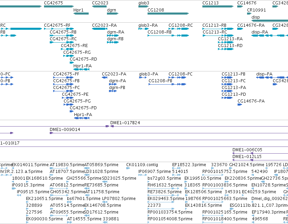The height and width of the screenshot is (224, 288).
Task: Select protein CG42675-PB
Action: (66, 81)
